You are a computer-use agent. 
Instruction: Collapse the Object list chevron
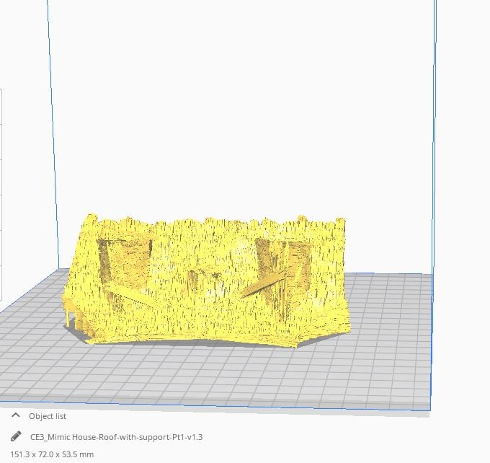click(x=16, y=415)
